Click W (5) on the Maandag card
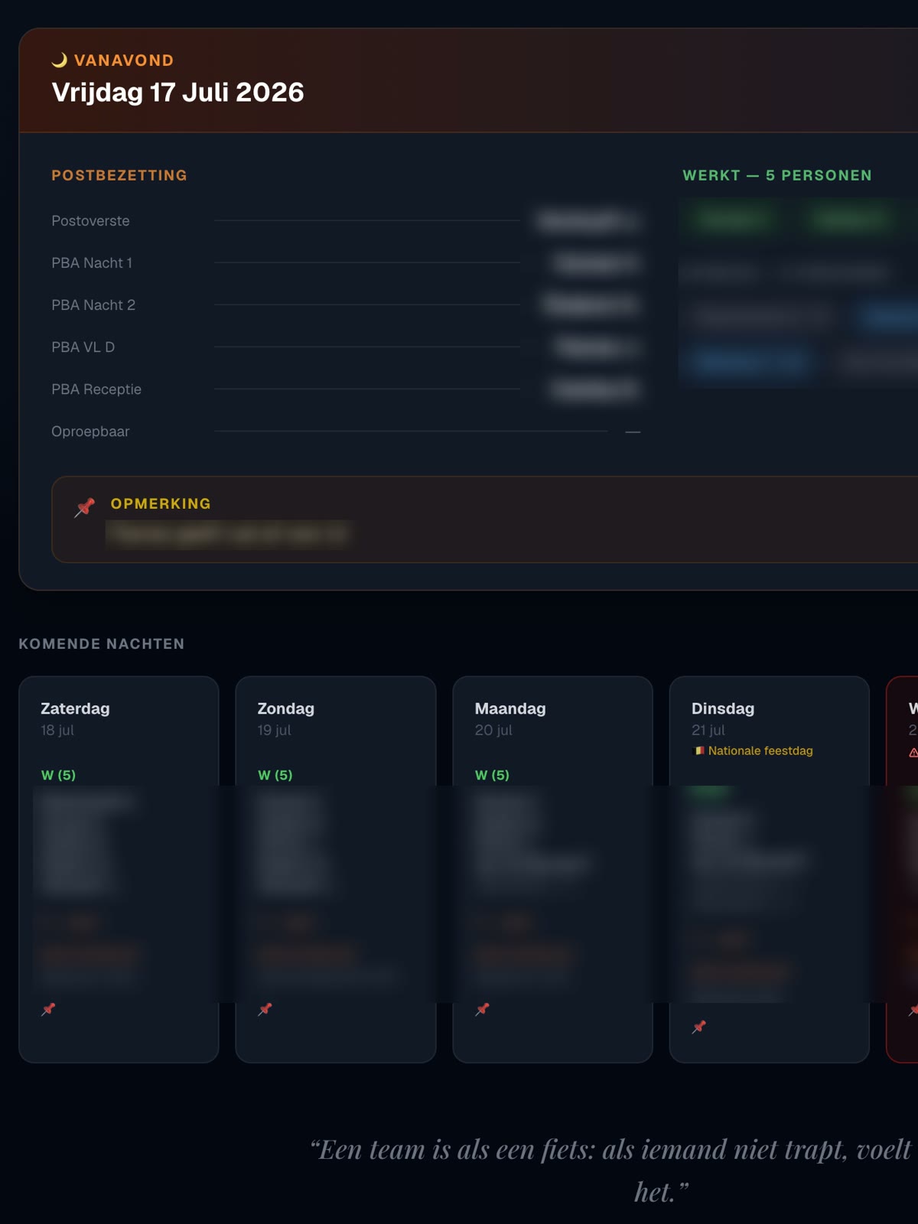Screen dimensions: 918x1224 point(492,775)
